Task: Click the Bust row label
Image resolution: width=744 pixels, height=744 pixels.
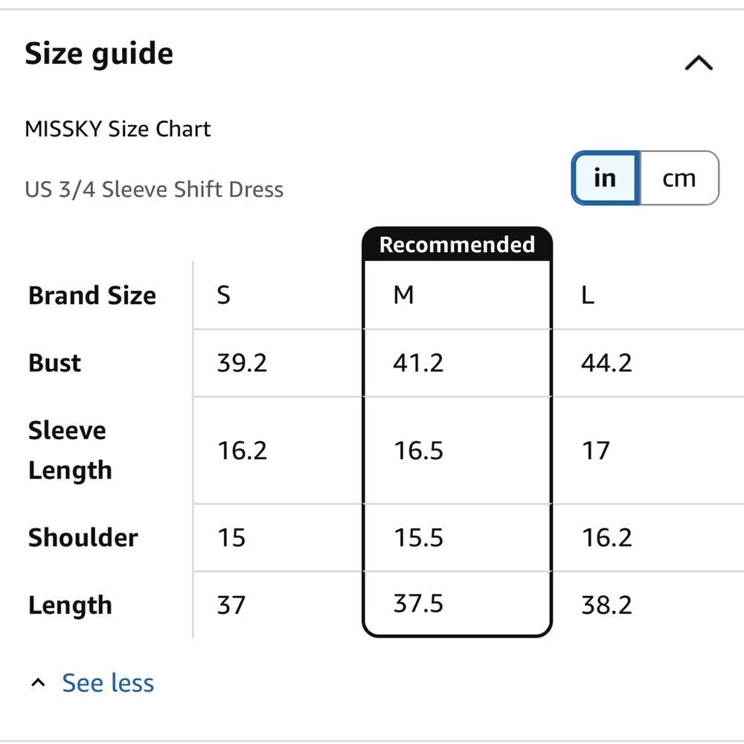Action: pos(54,363)
